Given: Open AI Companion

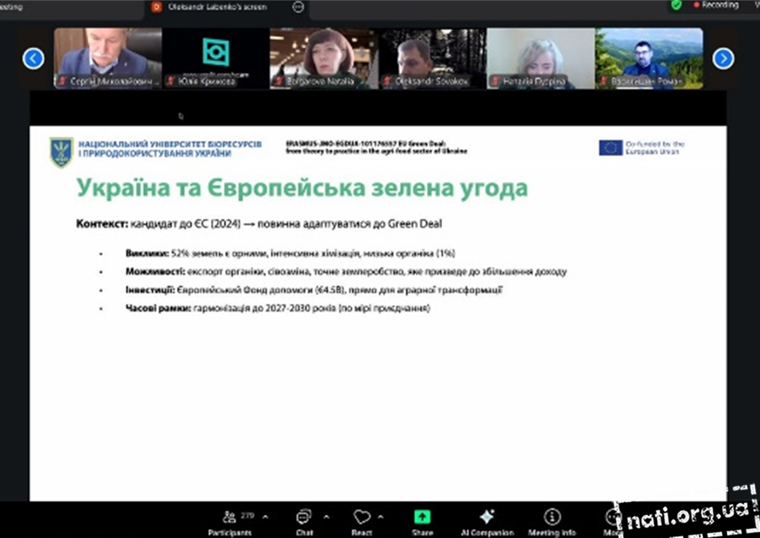Looking at the screenshot, I should click(x=487, y=521).
